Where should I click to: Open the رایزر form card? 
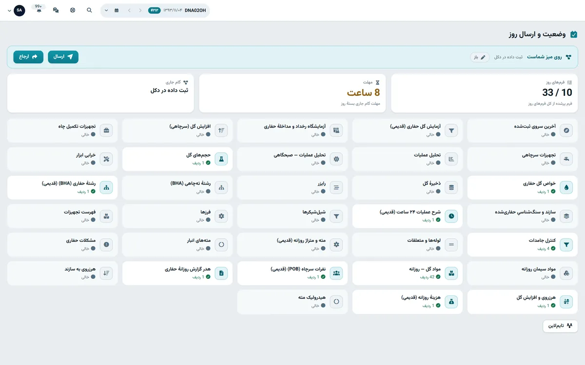tap(292, 187)
